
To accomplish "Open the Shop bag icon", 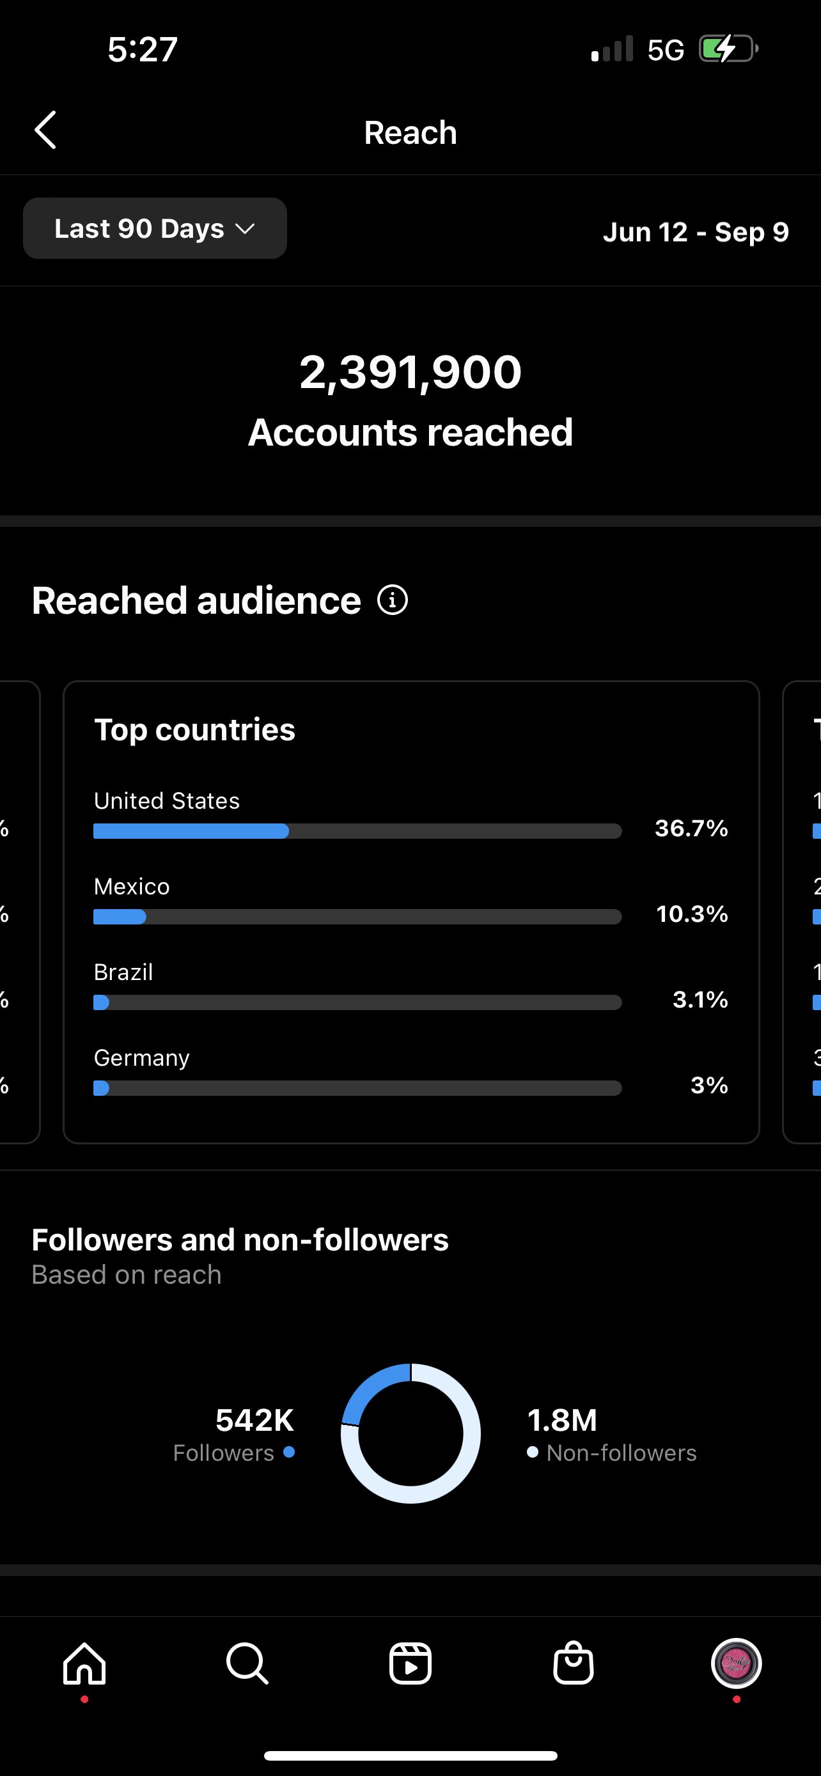I will pos(573,1664).
